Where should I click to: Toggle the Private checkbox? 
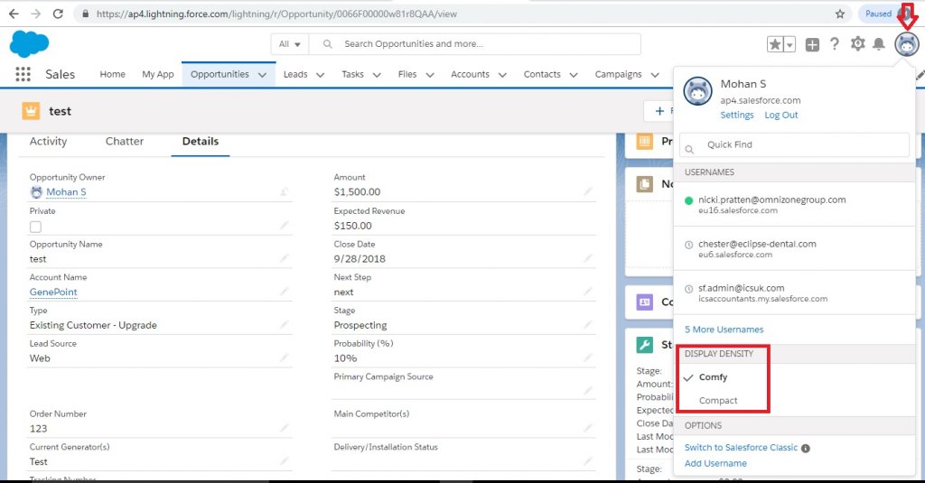[x=35, y=227]
